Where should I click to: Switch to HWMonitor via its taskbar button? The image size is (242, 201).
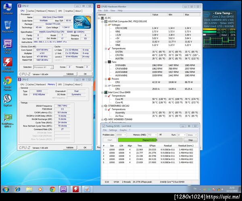[75, 189]
